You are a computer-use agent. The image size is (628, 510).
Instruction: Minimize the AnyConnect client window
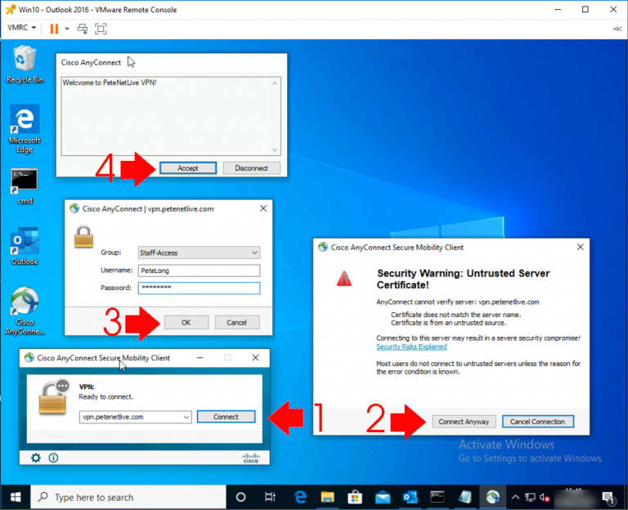coord(200,357)
